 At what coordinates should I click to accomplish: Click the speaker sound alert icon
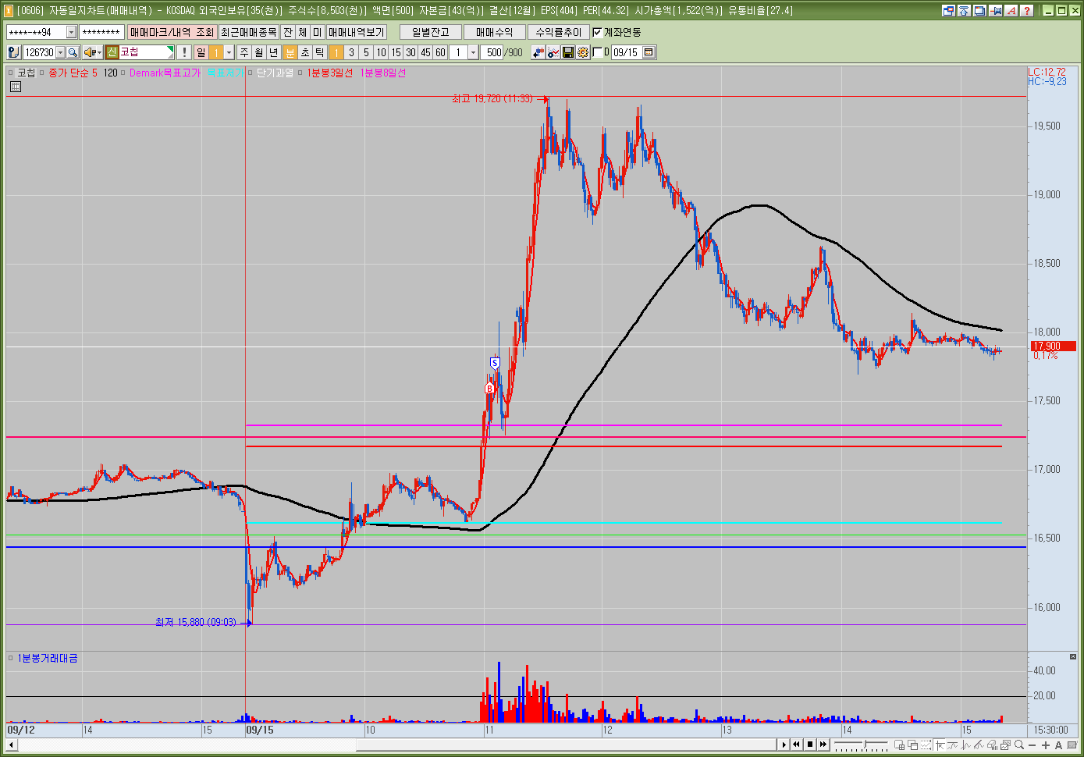89,52
